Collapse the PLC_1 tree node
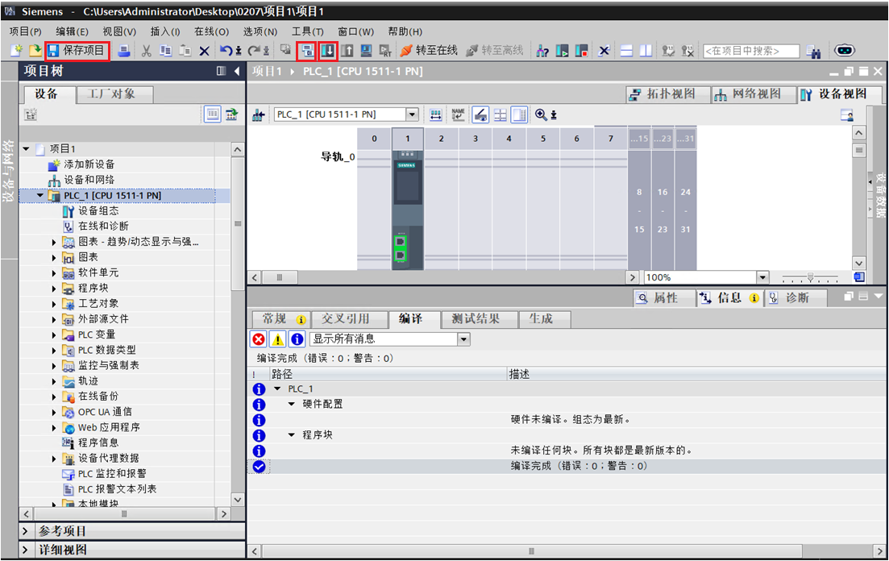The width and height of the screenshot is (889, 561). (x=40, y=195)
